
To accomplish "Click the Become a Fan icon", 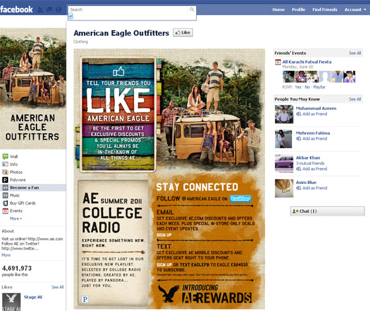I will pos(5,188).
